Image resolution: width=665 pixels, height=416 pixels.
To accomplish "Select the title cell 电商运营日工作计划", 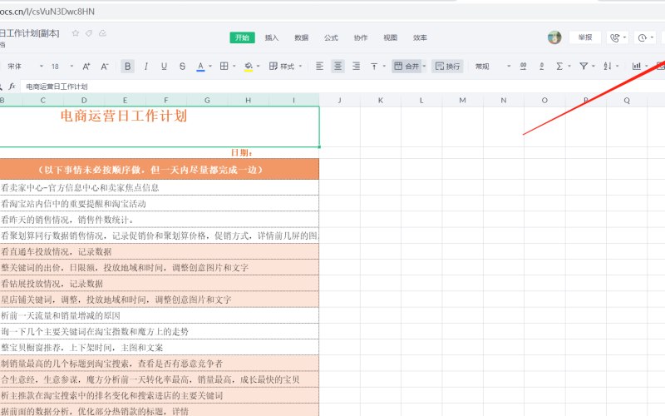I will pos(160,126).
